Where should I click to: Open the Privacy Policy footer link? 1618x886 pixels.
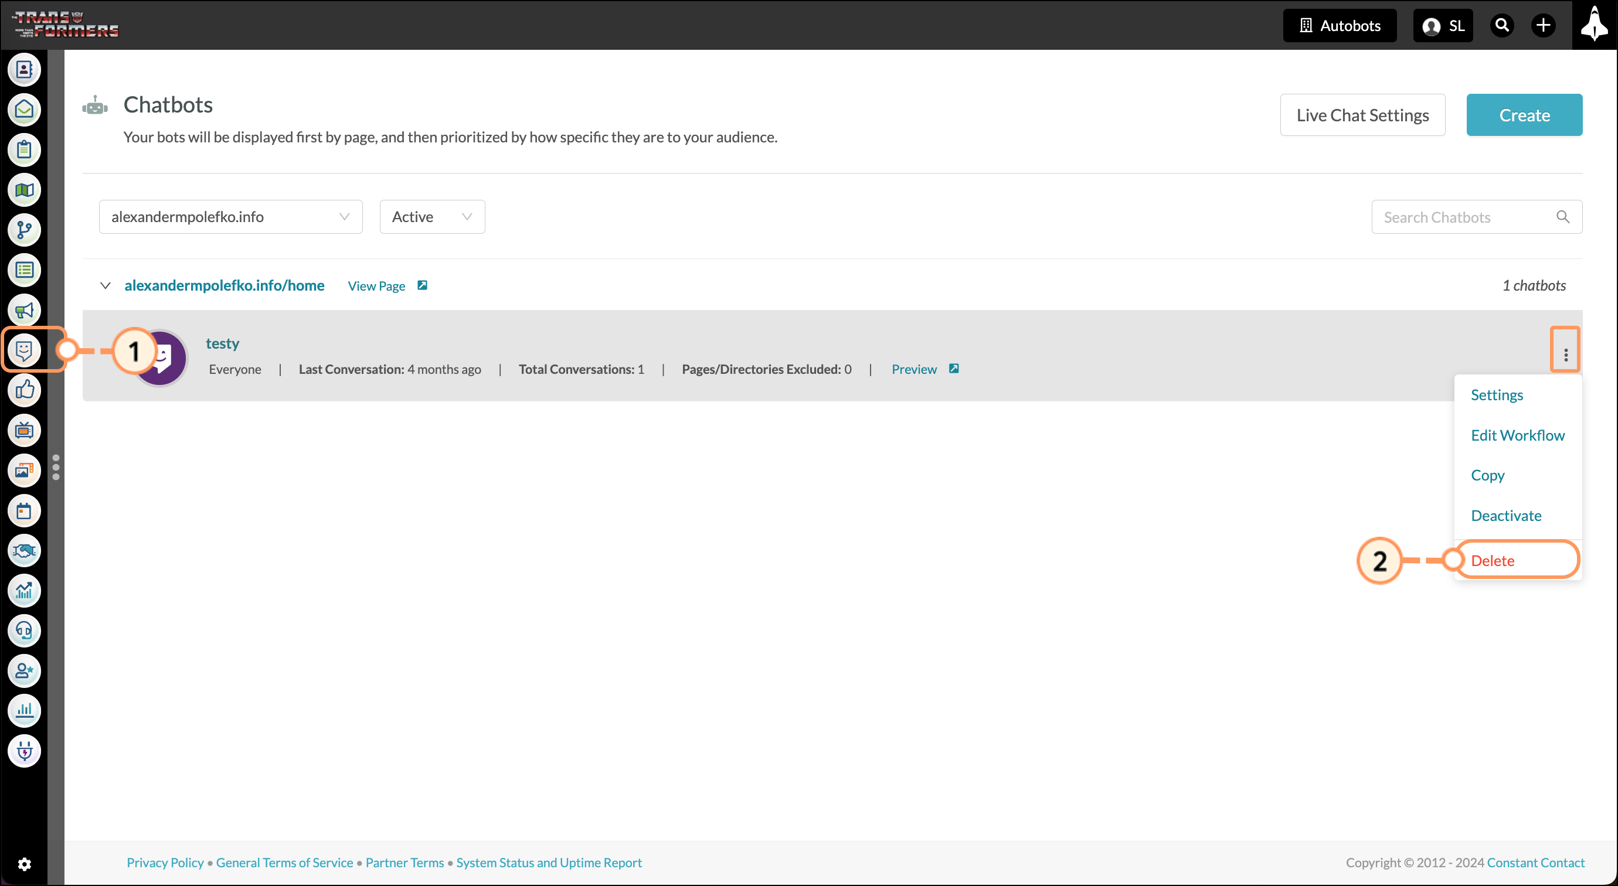pos(165,863)
